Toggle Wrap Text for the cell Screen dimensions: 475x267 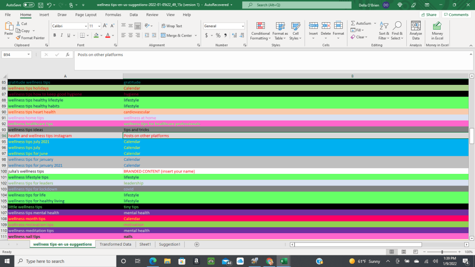coord(171,26)
